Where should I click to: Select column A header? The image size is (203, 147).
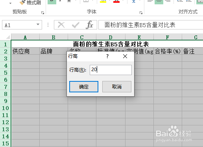(x=25, y=37)
